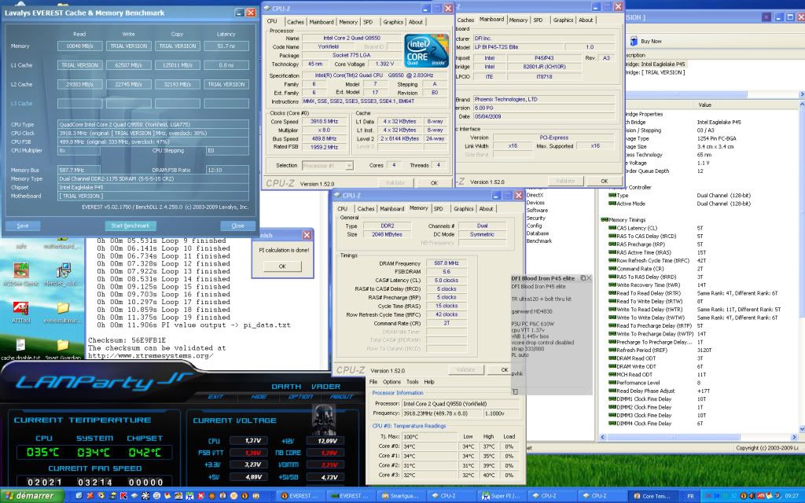The width and height of the screenshot is (805, 503).
Task: Open the ACDSee Classic desktop icon
Action: point(21,270)
